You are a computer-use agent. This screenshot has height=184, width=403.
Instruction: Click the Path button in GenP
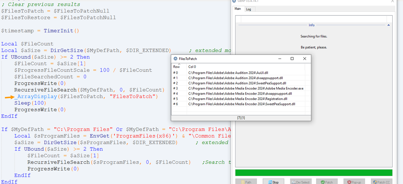(x=246, y=182)
